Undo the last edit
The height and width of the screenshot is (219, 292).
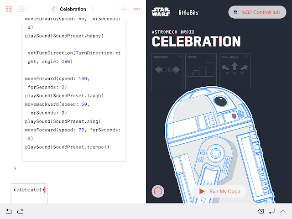(9, 212)
